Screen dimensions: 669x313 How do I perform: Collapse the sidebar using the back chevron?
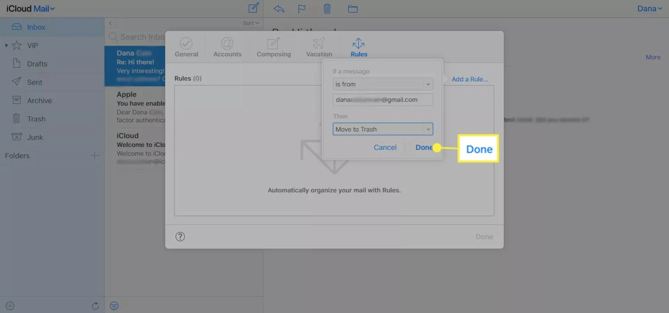click(110, 23)
